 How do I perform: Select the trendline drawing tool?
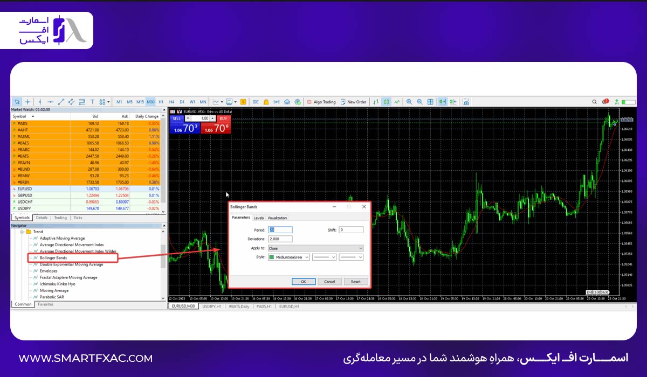61,102
